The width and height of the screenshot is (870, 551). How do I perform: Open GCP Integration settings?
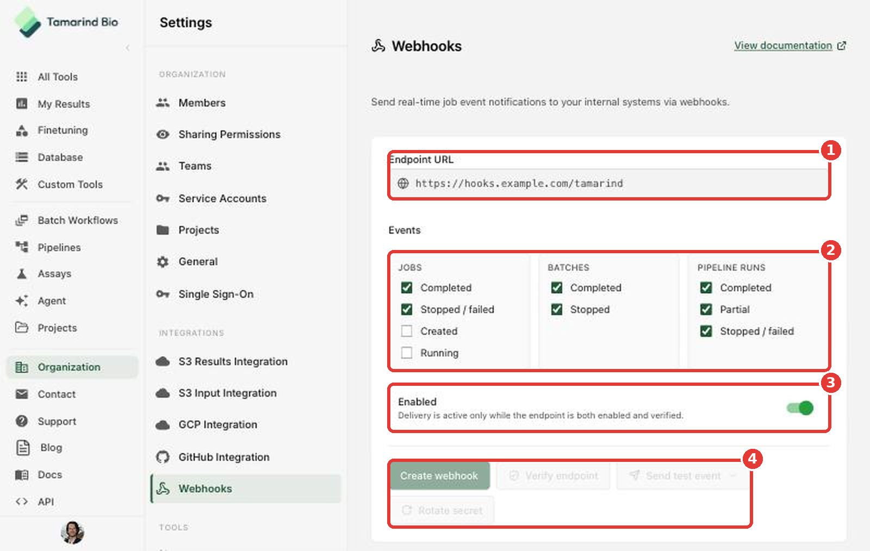click(246, 424)
